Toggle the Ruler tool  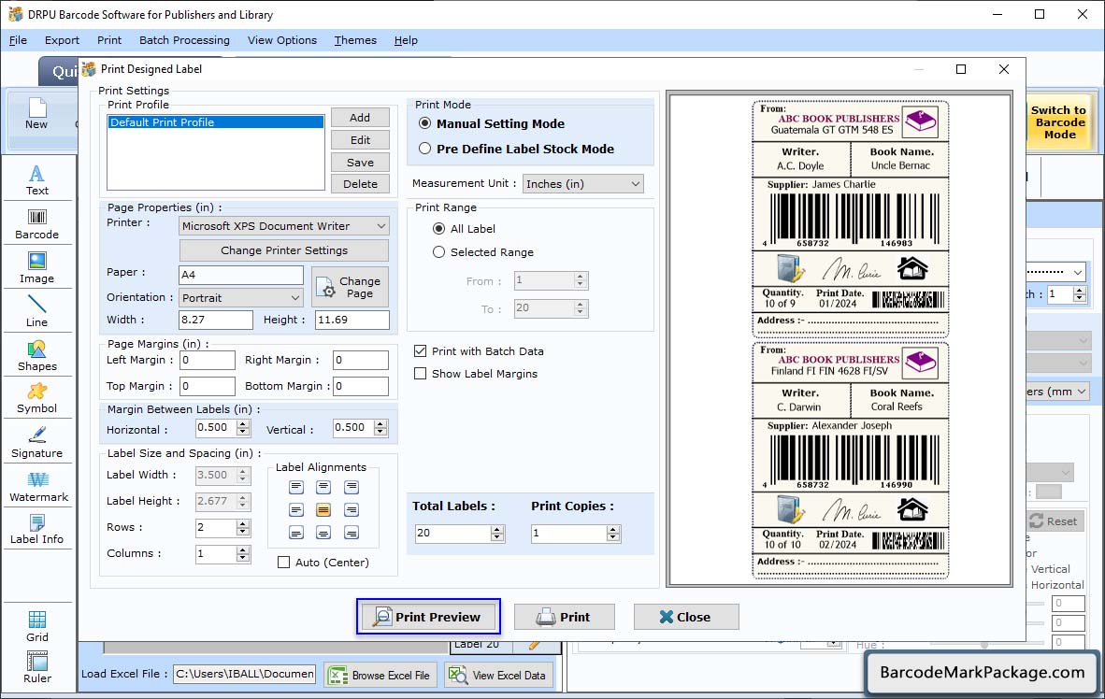[36, 667]
